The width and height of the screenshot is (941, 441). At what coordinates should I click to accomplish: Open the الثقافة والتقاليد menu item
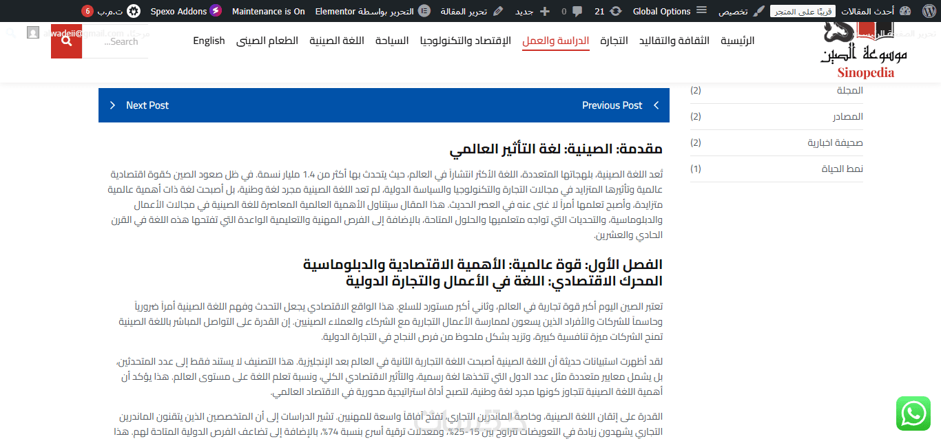coord(674,41)
